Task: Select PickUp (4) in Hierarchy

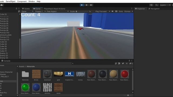Action: coord(4,19)
